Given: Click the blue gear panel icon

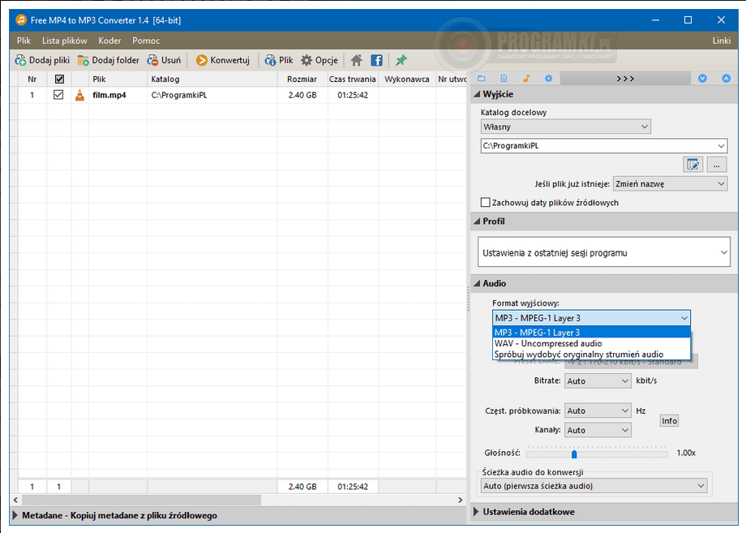Looking at the screenshot, I should point(549,79).
